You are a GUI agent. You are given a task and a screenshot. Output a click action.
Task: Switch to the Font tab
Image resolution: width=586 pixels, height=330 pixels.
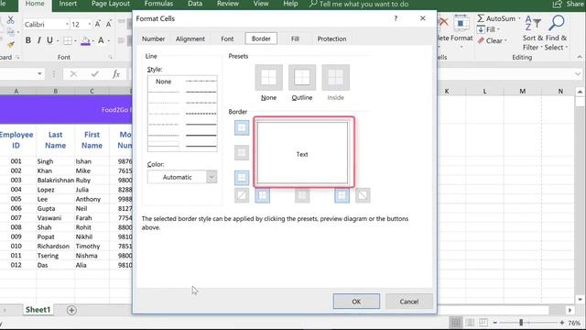coord(227,38)
